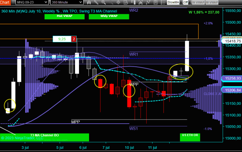Click the WPP pivot label
The width and height of the screenshot is (242, 152).
[x=134, y=85]
